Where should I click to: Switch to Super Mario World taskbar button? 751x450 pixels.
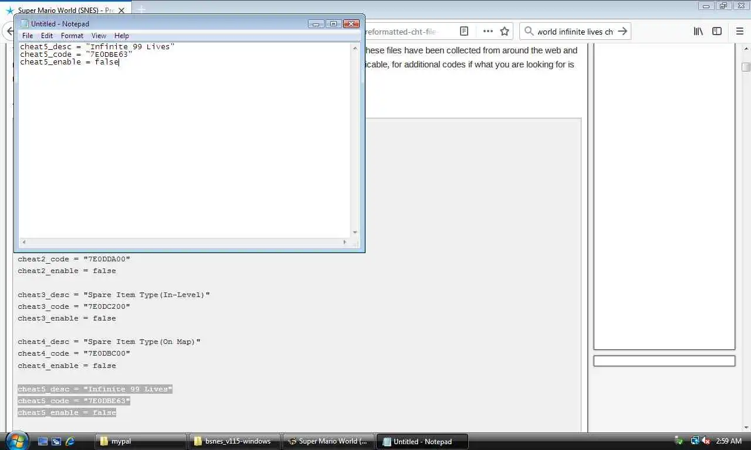(x=329, y=441)
